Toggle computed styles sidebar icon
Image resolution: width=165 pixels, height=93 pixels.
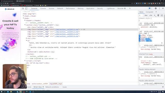click(x=162, y=16)
